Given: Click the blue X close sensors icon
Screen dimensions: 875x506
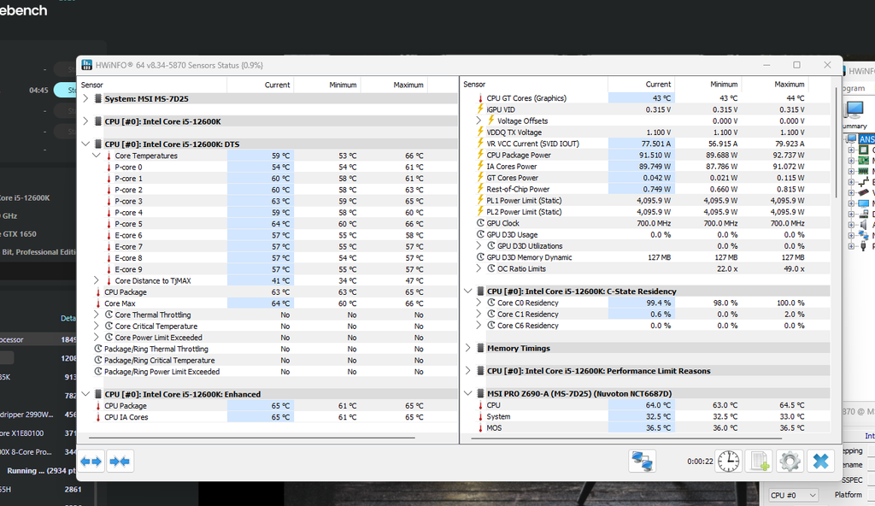Looking at the screenshot, I should point(821,462).
